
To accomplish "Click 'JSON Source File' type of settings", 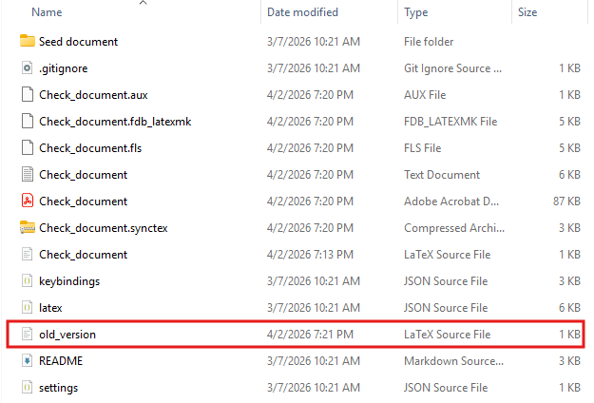I will click(446, 388).
